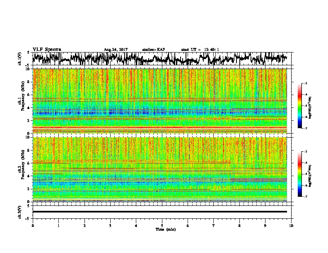Click the "-3" tick on ch.1 colorbar
The image size is (328, 253).
(305, 83)
